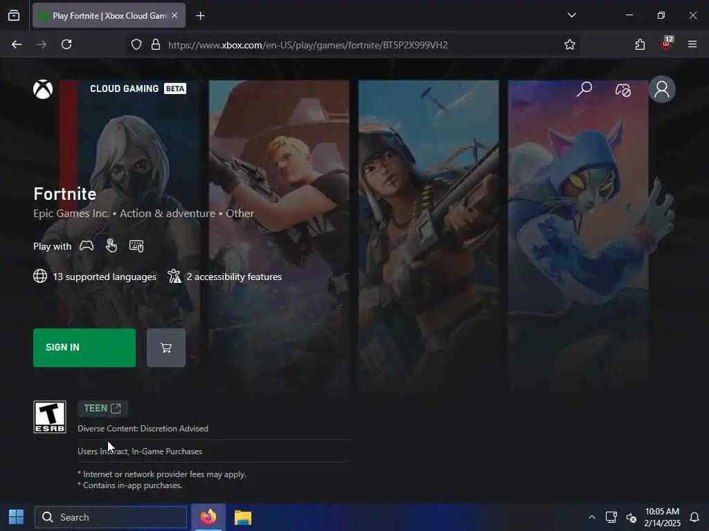709x531 pixels.
Task: Go back in browser history
Action: point(17,44)
